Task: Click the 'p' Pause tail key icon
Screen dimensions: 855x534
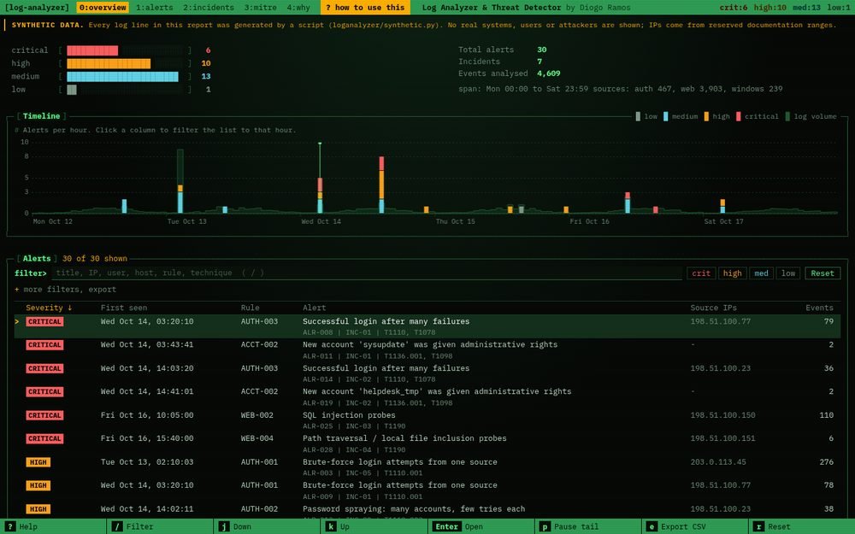Action: click(545, 526)
